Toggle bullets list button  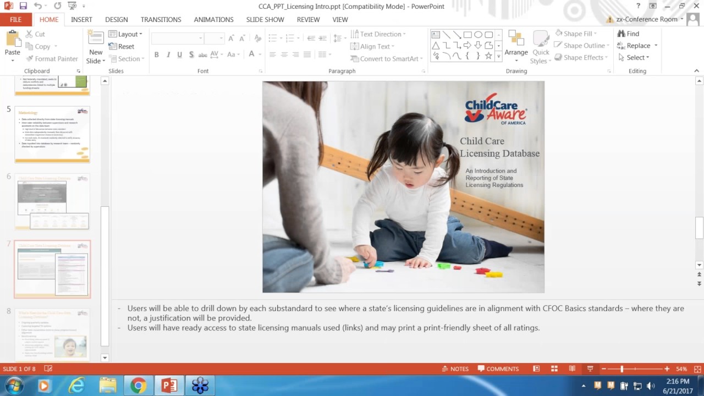point(272,38)
